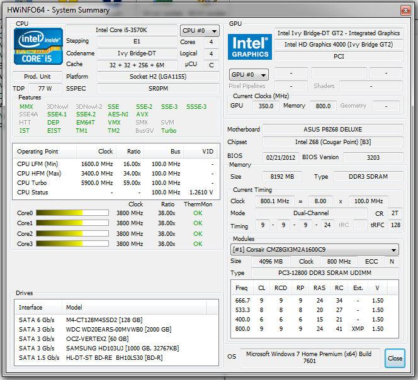Select the CPU LFM (Min) row
The height and width of the screenshot is (380, 418).
116,164
